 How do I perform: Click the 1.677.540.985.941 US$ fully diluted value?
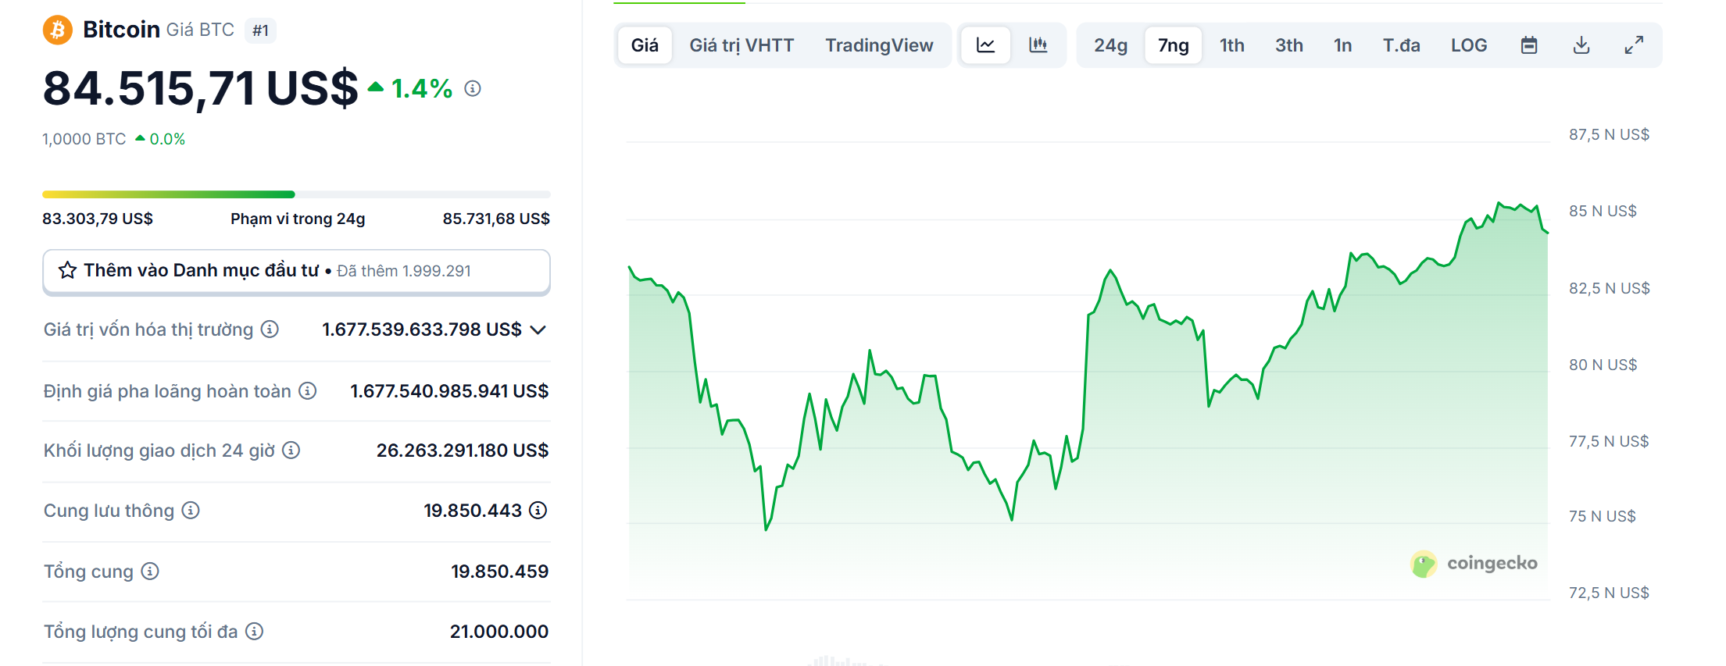449,391
